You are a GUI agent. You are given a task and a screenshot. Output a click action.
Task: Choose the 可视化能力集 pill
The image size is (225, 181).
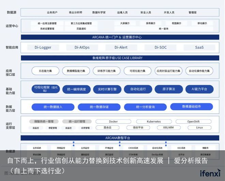pos(137,71)
